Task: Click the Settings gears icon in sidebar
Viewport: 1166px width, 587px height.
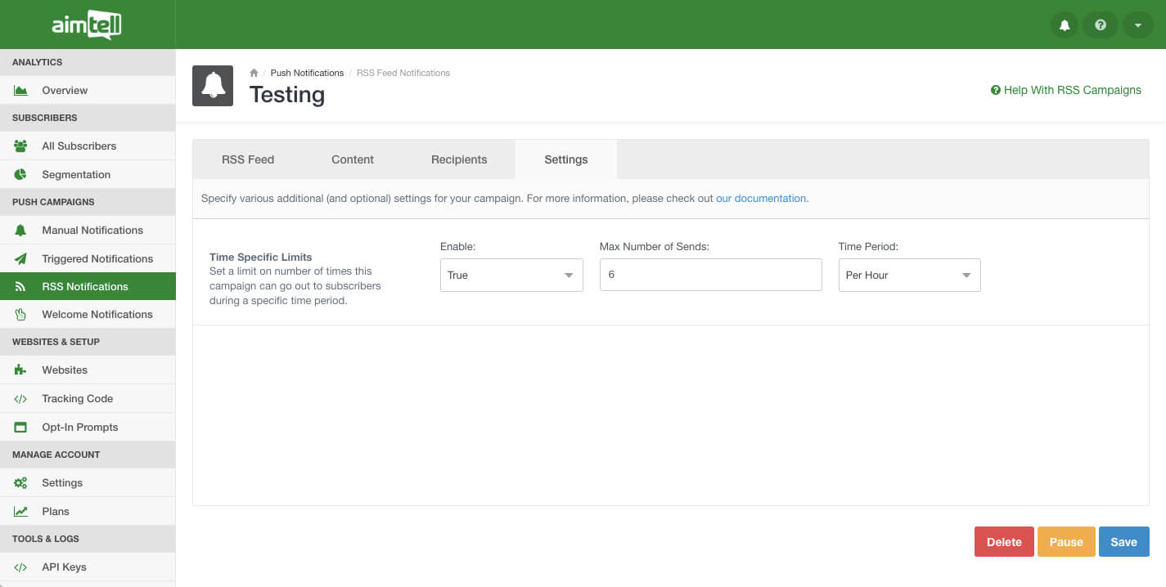Action: [20, 483]
